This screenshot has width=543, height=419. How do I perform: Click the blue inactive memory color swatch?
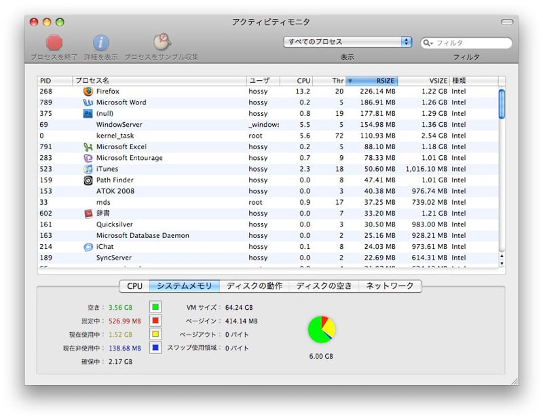[x=155, y=348]
